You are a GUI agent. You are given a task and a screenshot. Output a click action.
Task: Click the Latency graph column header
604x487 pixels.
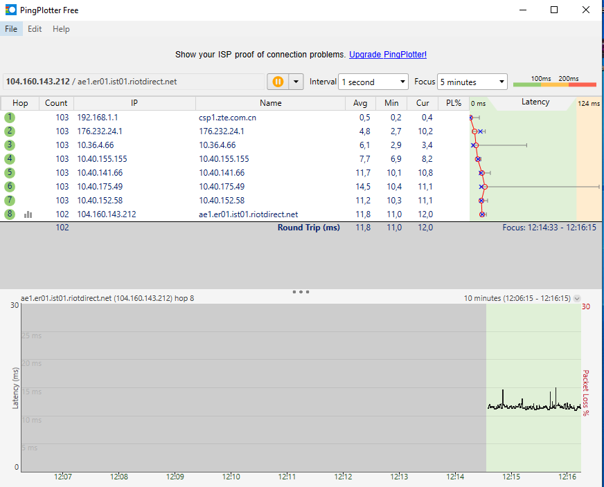click(x=535, y=102)
